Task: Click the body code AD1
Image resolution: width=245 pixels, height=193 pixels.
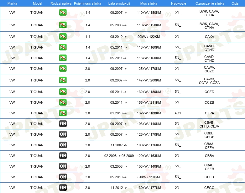Action: pyautogui.click(x=178, y=113)
